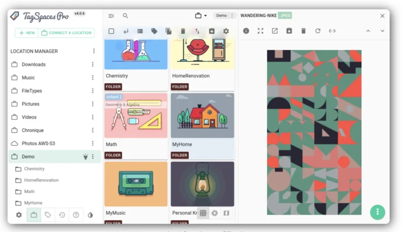Toggle dark theme contrast icon
The height and width of the screenshot is (232, 403).
coord(90,215)
